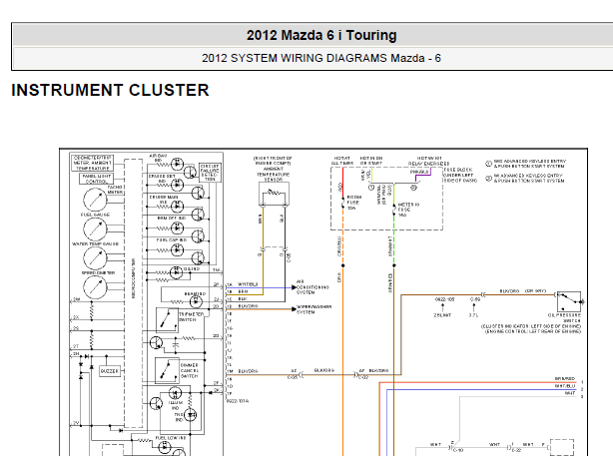Image resolution: width=613 pixels, height=456 pixels.
Task: Click the wiper/washer system arrowhead
Action: [294, 309]
